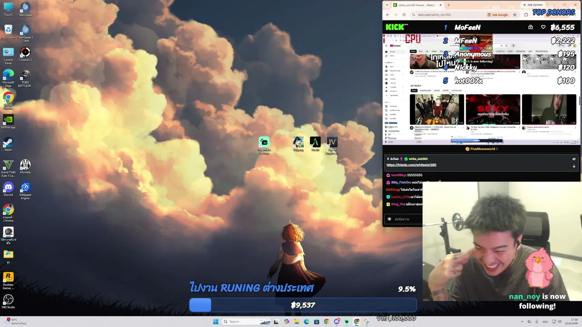The height and width of the screenshot is (327, 582).
Task: Open Wallpaper Engine desktop shortcut
Action: point(25,191)
